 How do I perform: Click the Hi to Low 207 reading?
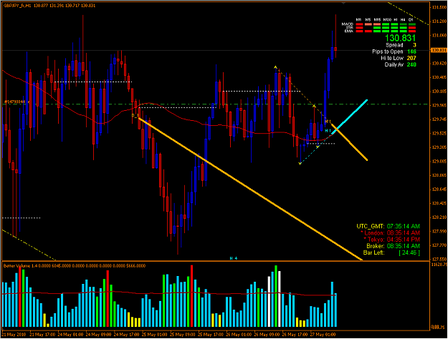click(399, 58)
